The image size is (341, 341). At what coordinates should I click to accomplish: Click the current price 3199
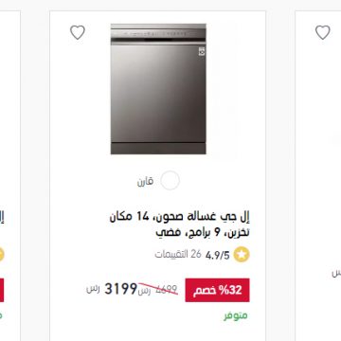pyautogui.click(x=120, y=289)
